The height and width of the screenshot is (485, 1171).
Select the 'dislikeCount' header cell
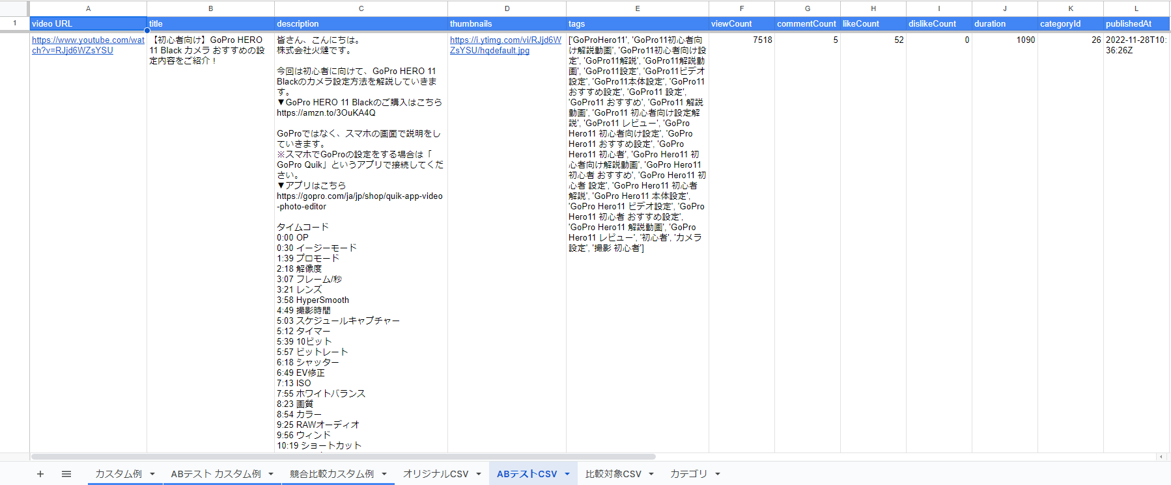point(939,23)
